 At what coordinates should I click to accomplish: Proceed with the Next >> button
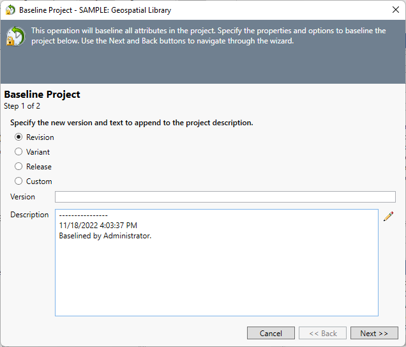(374, 333)
